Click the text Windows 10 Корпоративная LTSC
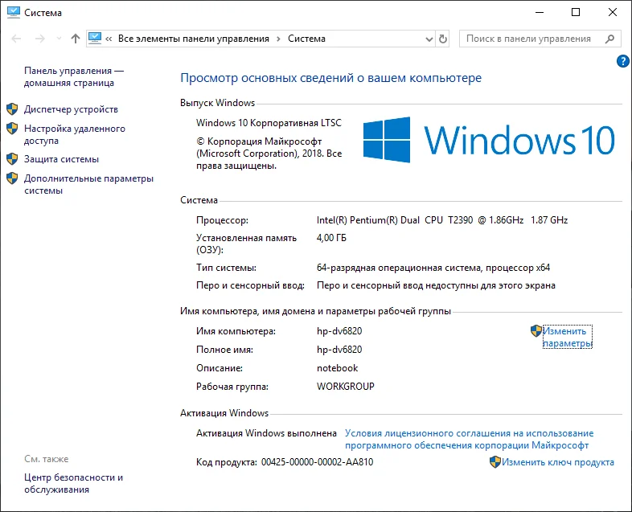The height and width of the screenshot is (512, 632). [269, 123]
